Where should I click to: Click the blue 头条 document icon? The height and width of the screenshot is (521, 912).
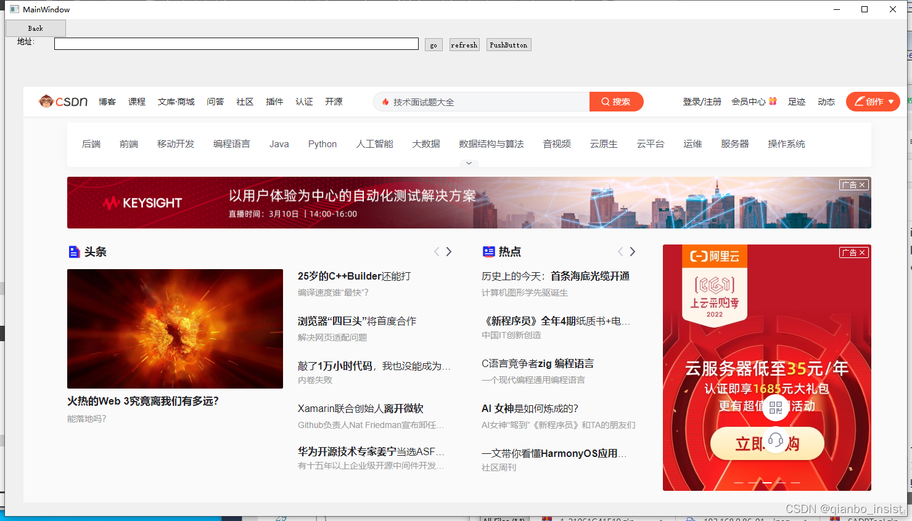coord(75,251)
